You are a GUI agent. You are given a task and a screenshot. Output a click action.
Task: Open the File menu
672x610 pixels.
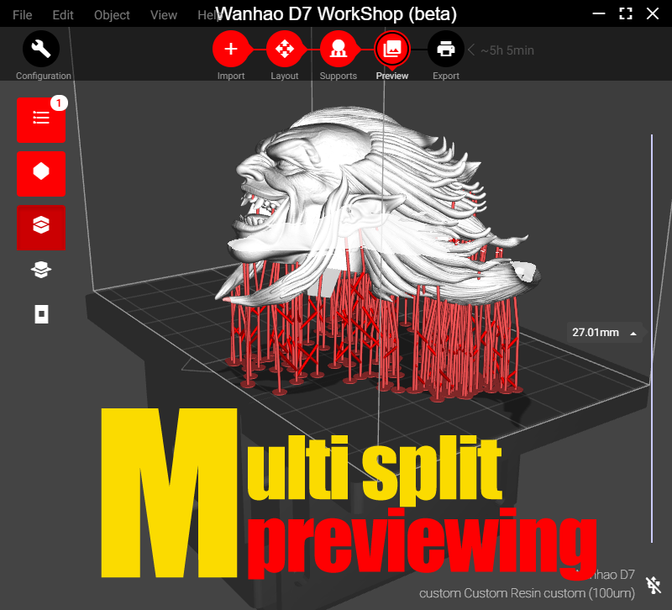pos(23,15)
